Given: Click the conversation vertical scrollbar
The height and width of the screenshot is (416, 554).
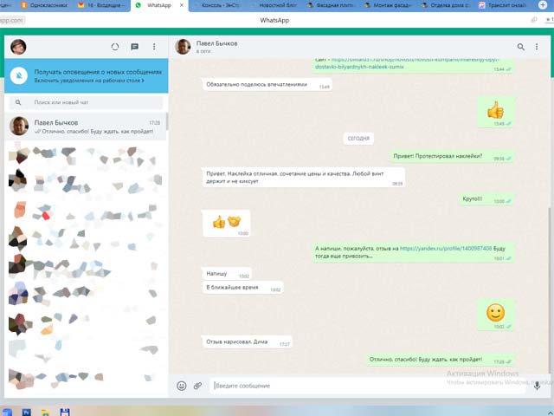Looking at the screenshot, I should [550, 290].
